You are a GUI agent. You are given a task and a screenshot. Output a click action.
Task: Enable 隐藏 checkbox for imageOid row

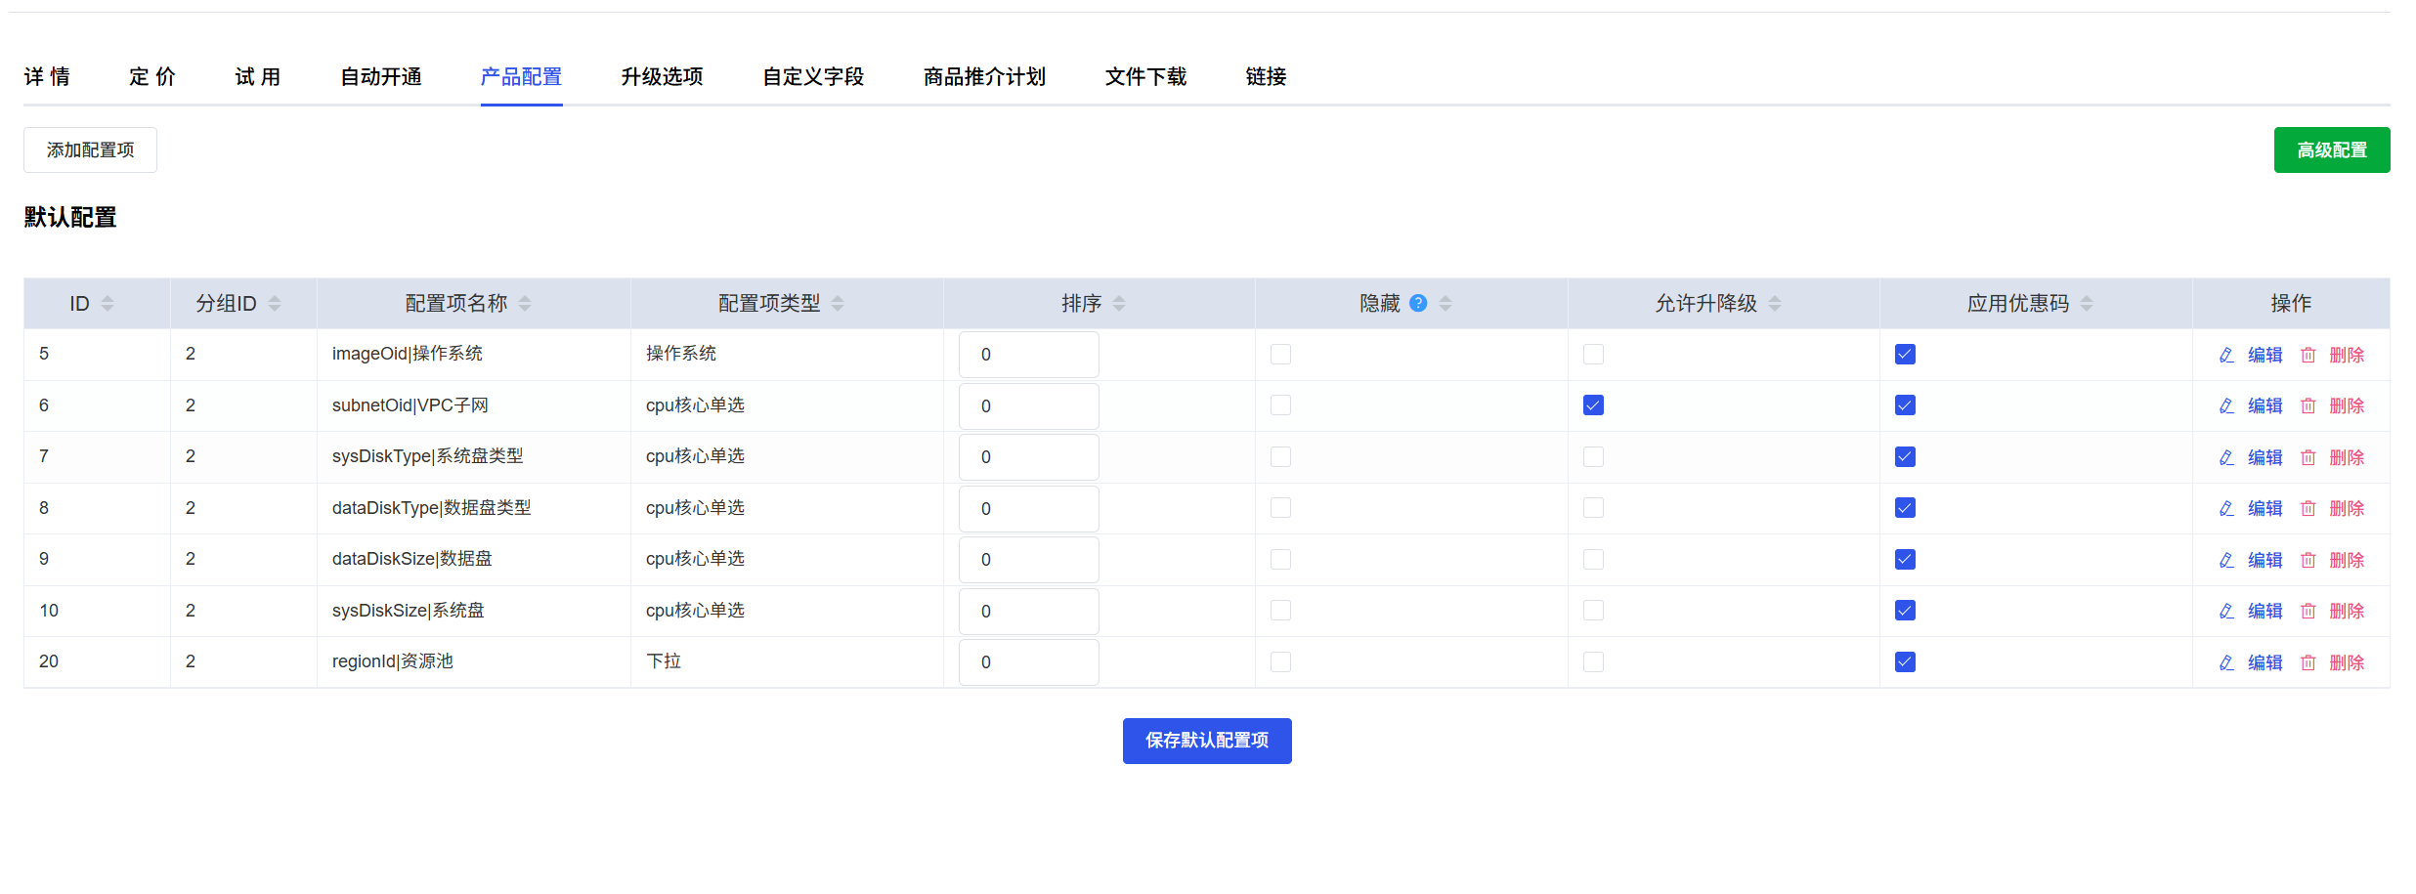(1280, 355)
